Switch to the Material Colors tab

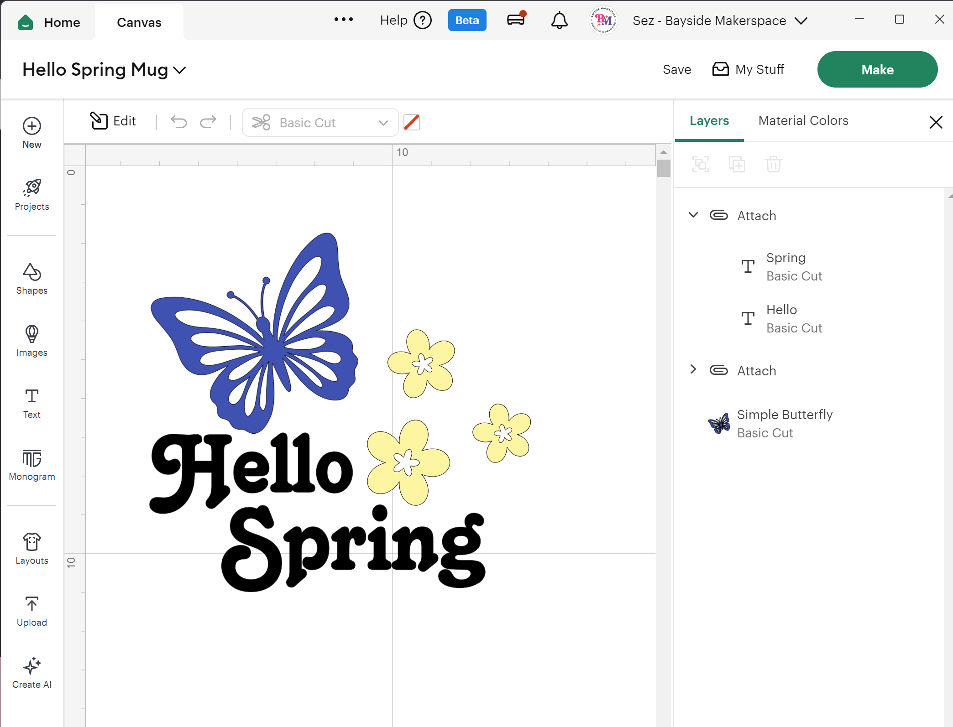tap(803, 120)
